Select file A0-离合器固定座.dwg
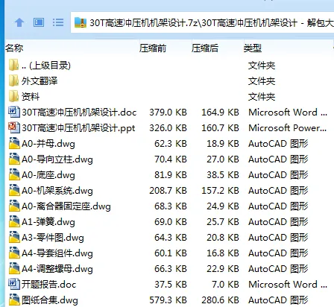Viewport: 334px width, 307px height. 66,206
